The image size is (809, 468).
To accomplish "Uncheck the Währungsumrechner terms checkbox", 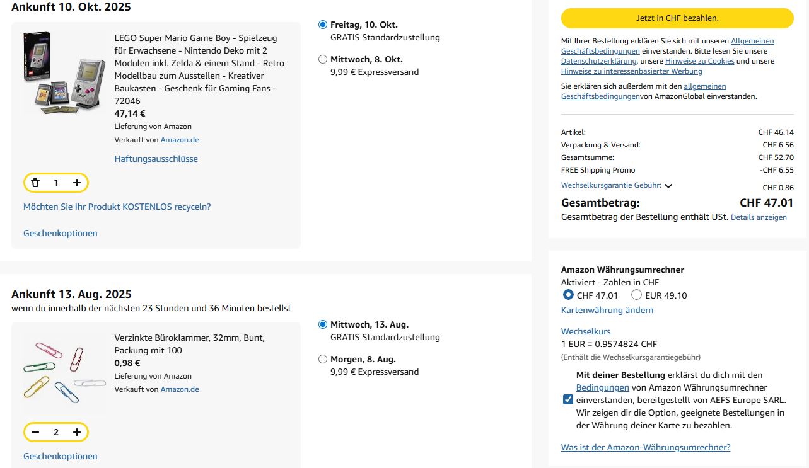I will pyautogui.click(x=568, y=399).
